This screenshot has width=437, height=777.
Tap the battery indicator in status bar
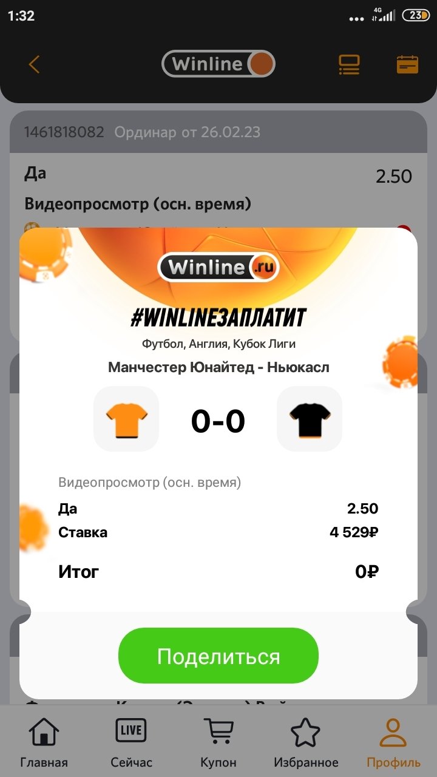coord(416,16)
